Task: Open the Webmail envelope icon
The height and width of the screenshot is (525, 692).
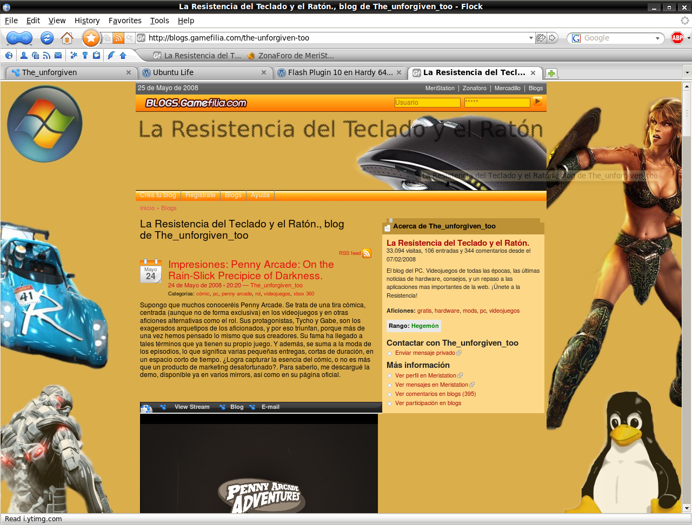Action: 58,55
